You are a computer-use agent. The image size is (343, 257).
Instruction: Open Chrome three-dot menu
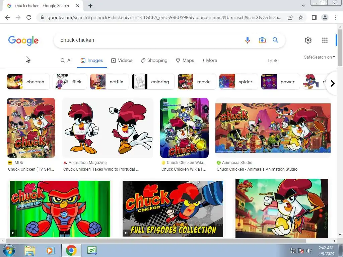pyautogui.click(x=336, y=17)
